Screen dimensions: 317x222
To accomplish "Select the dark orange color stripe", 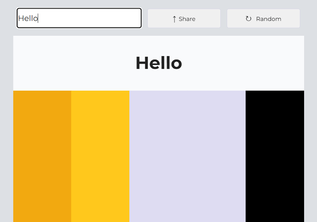I will pyautogui.click(x=42, y=157).
